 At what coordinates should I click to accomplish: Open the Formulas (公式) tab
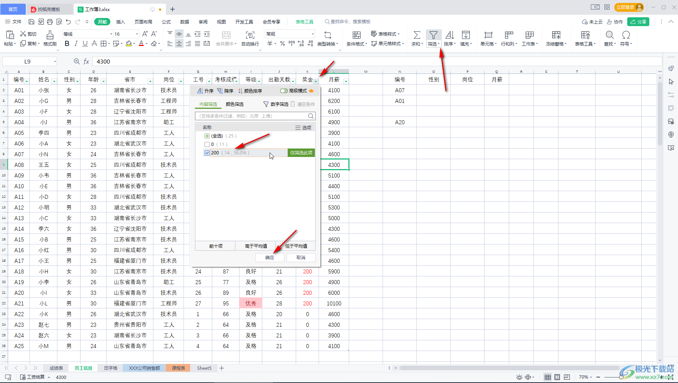166,22
